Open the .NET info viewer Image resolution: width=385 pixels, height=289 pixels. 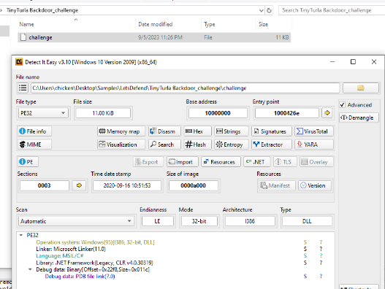tap(257, 162)
